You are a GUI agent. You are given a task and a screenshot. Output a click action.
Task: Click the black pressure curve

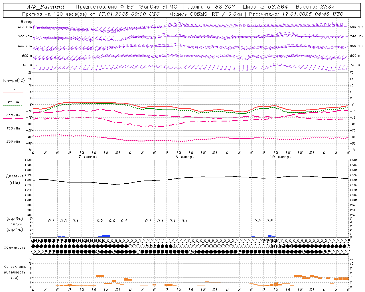[x=191, y=178]
